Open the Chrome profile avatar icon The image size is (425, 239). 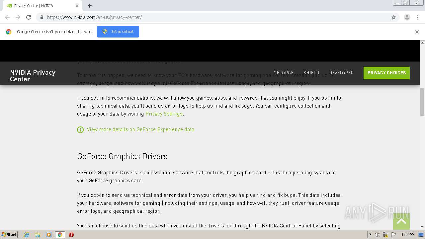click(407, 17)
